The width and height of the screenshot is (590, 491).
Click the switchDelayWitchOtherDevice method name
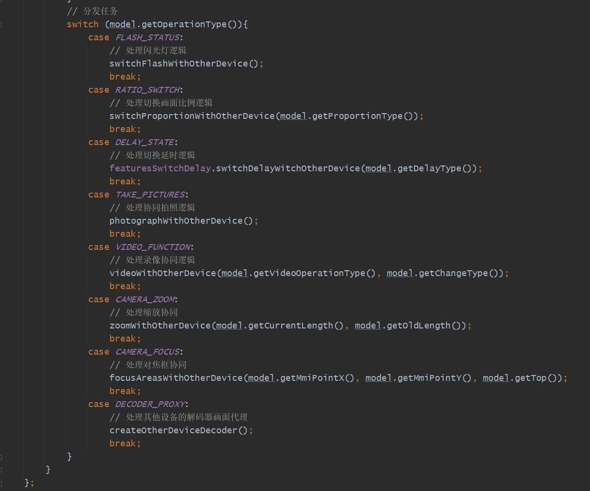point(288,168)
